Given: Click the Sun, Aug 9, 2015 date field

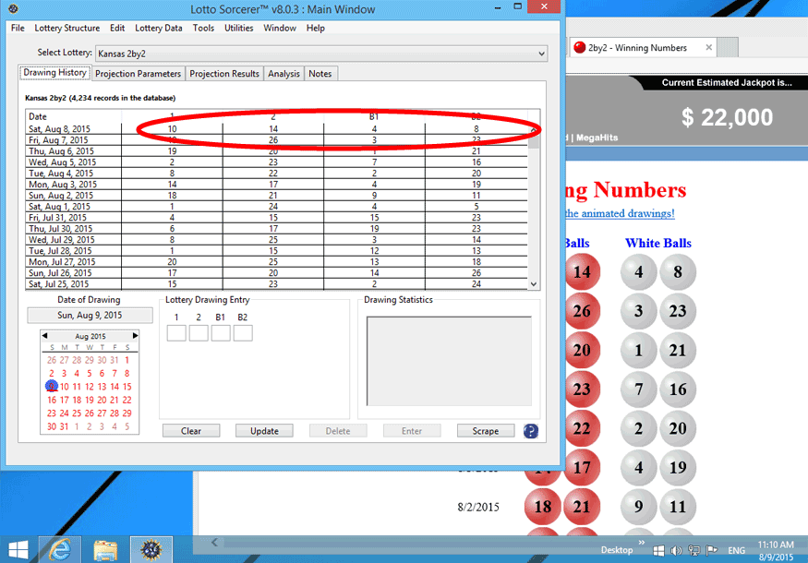Looking at the screenshot, I should [90, 316].
